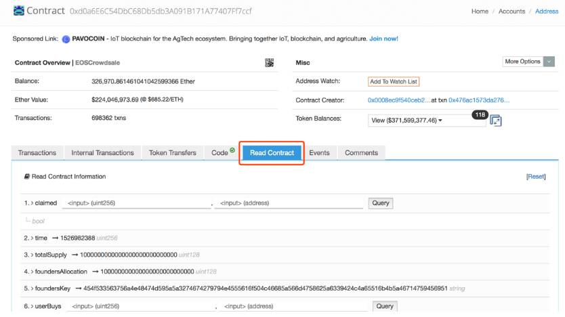
Task: Focus the claimed uint256 input field
Action: point(135,203)
